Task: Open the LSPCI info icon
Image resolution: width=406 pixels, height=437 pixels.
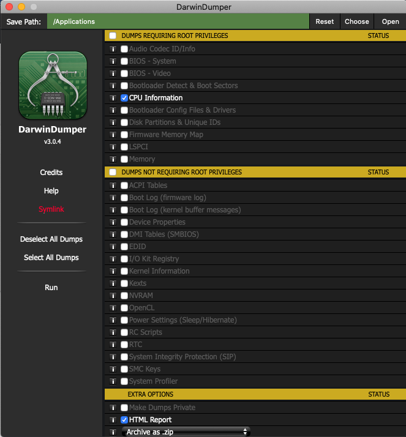Action: (113, 147)
